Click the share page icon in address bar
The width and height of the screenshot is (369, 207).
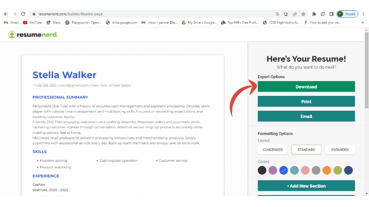tap(295, 14)
